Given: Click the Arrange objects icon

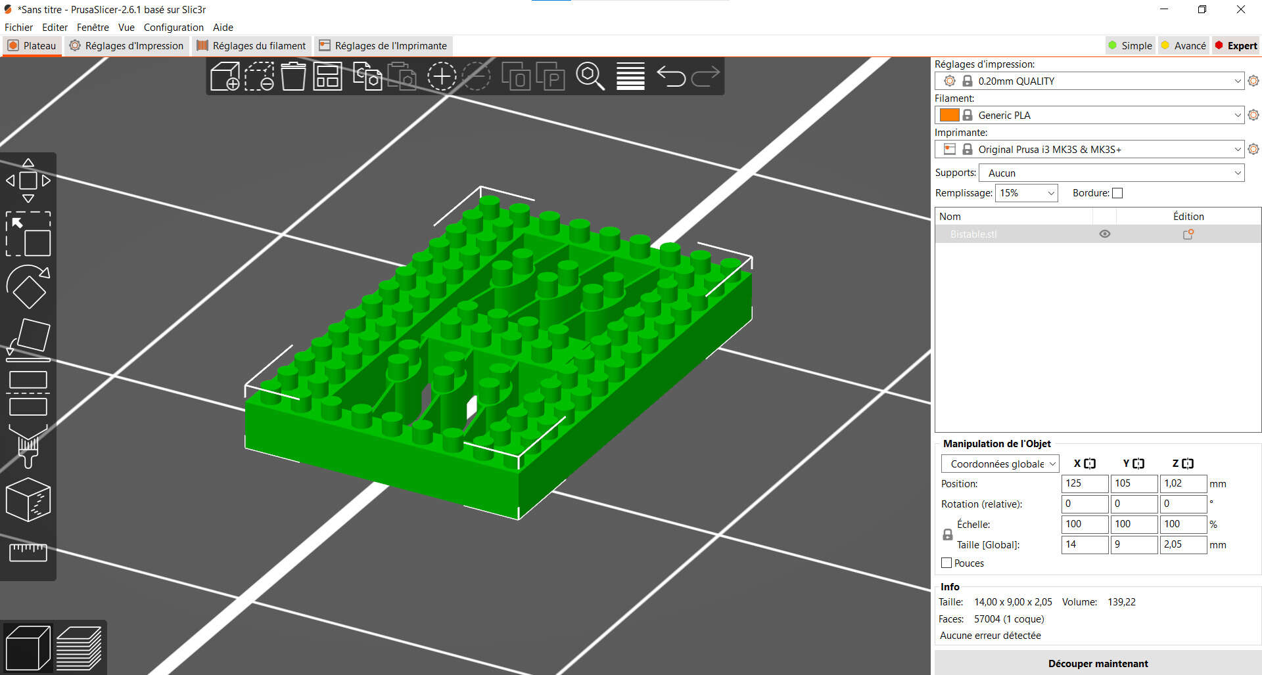Looking at the screenshot, I should click(327, 77).
